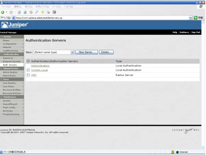Screen dimensions: 206x155
Task: Open Resource Policies sidebar item
Action: [12, 93]
